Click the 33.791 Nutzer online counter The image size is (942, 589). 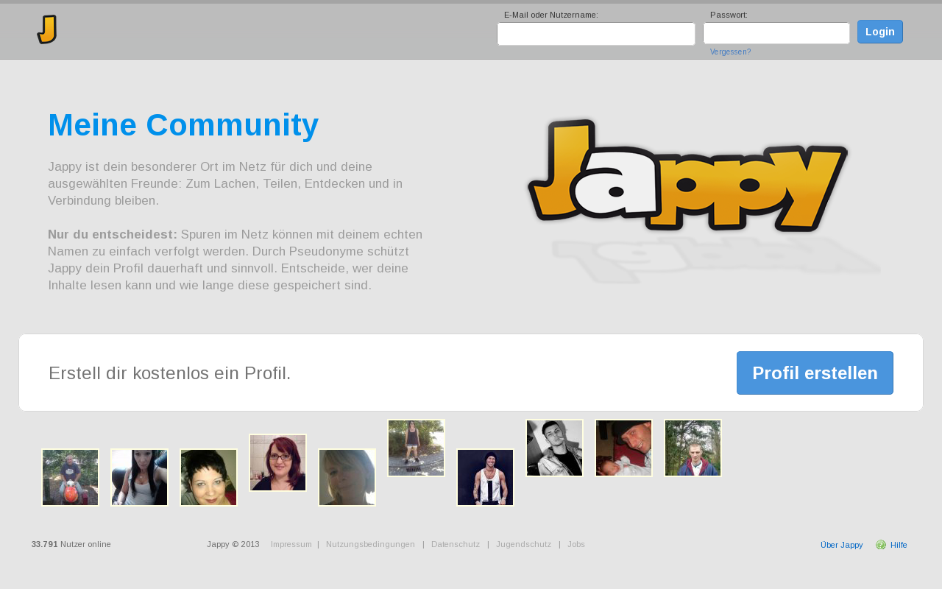coord(71,545)
